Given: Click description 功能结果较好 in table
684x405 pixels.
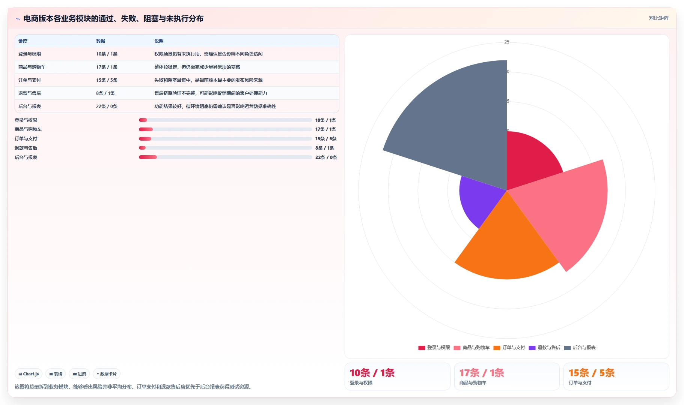Looking at the screenshot, I should (x=215, y=106).
